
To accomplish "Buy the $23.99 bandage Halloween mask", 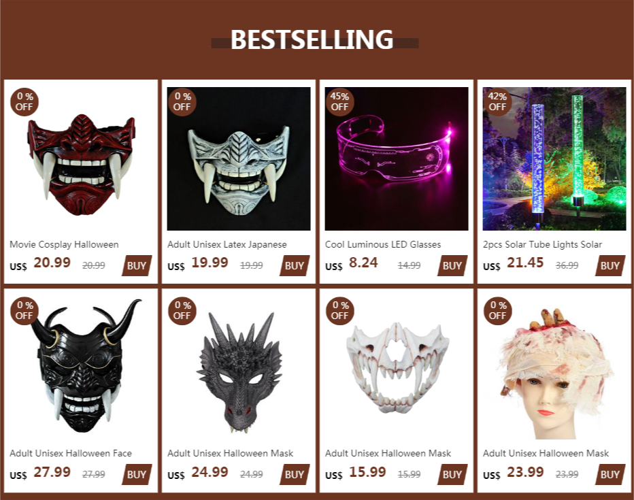I will (x=610, y=475).
